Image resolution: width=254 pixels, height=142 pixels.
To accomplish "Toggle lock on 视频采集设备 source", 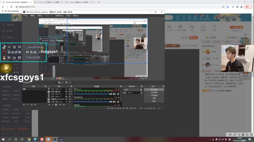I will coord(70,92).
